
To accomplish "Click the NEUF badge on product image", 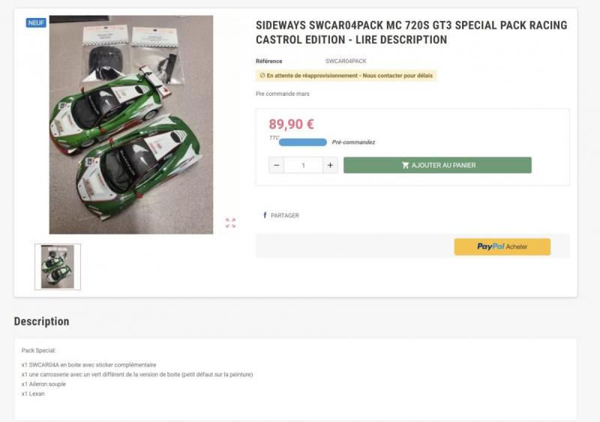I will coord(36,22).
